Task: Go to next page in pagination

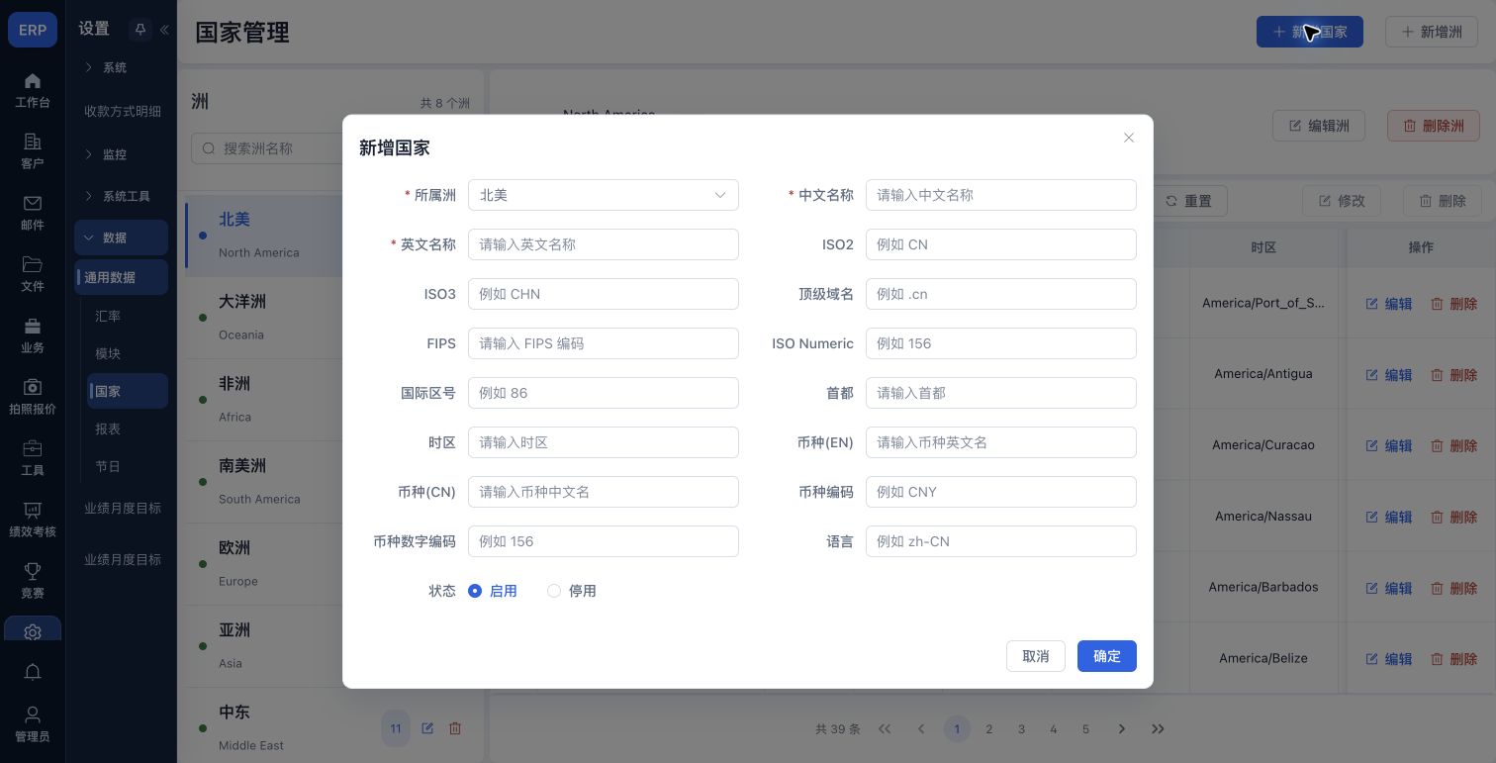Action: click(x=1122, y=729)
